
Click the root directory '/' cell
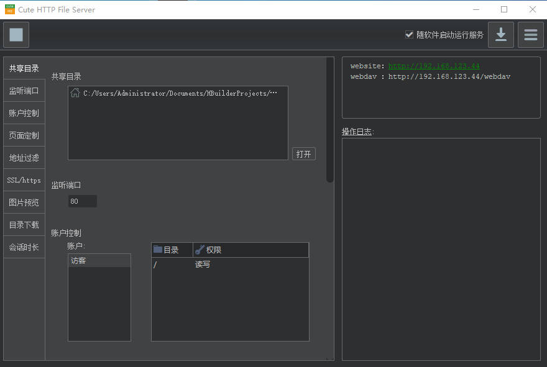point(155,265)
